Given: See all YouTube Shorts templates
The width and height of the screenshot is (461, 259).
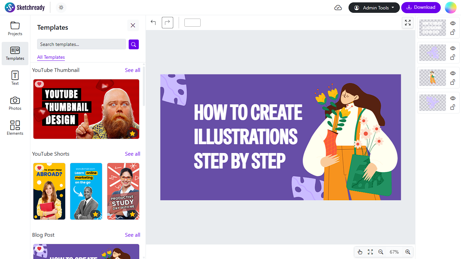Looking at the screenshot, I should coord(132,154).
